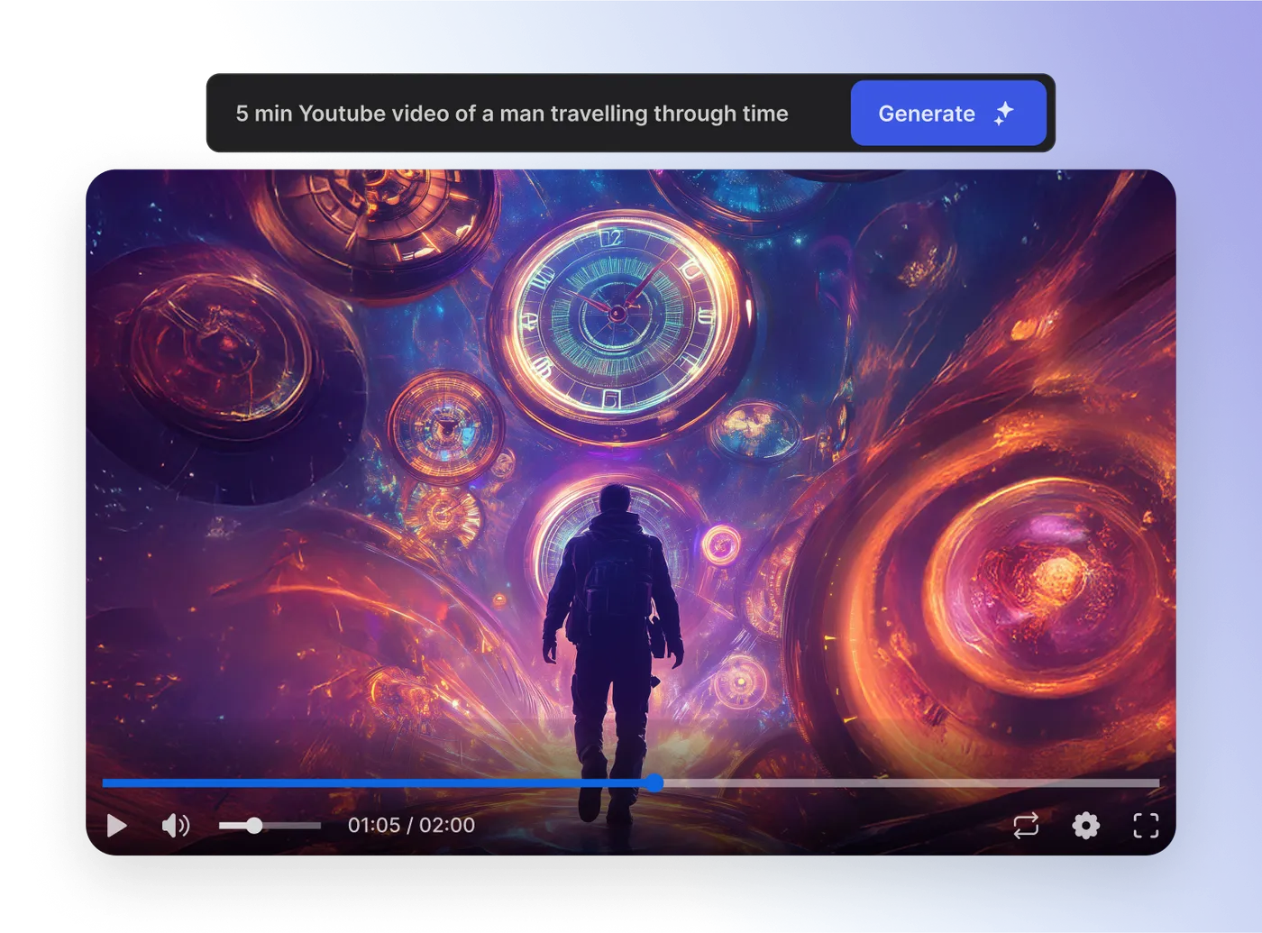Click the current time 01:05 readout
Viewport: 1262px width, 933px height.
coord(373,825)
